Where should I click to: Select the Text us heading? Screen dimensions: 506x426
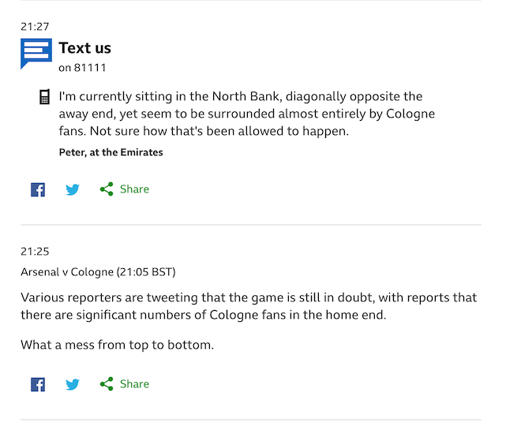85,48
